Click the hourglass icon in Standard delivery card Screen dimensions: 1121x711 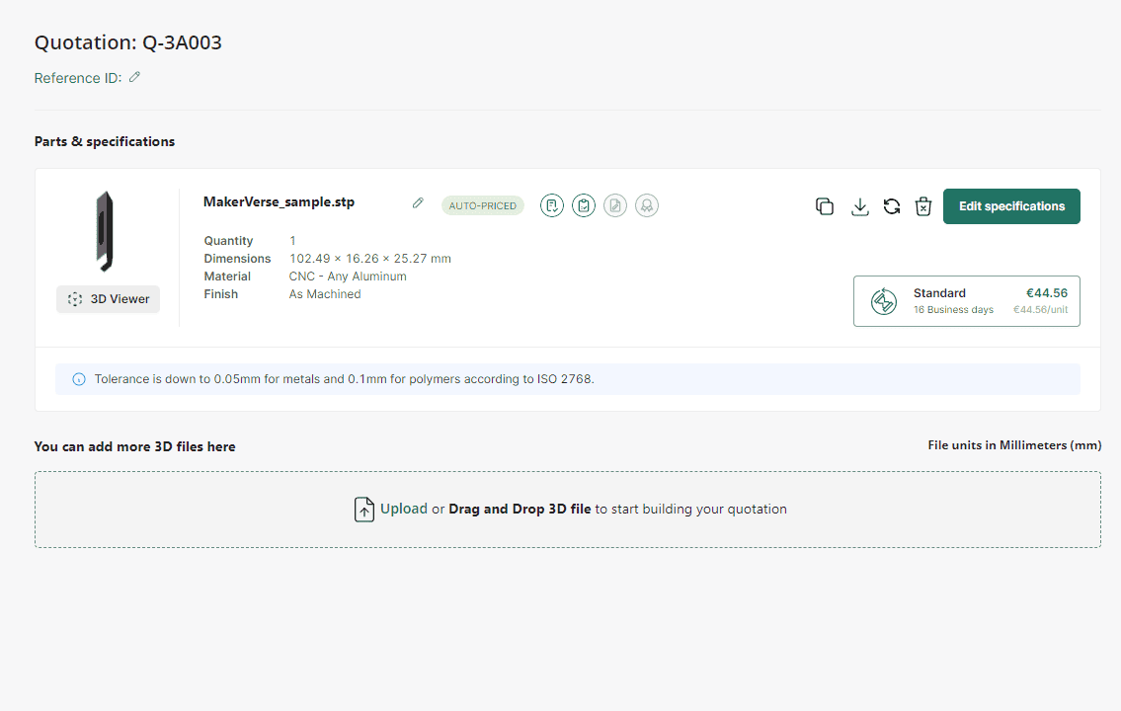point(884,301)
